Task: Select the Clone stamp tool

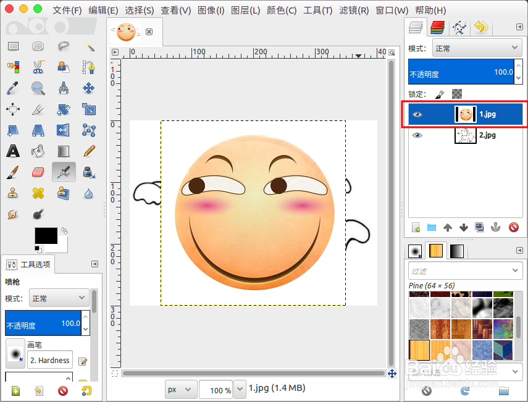Action: [13, 193]
